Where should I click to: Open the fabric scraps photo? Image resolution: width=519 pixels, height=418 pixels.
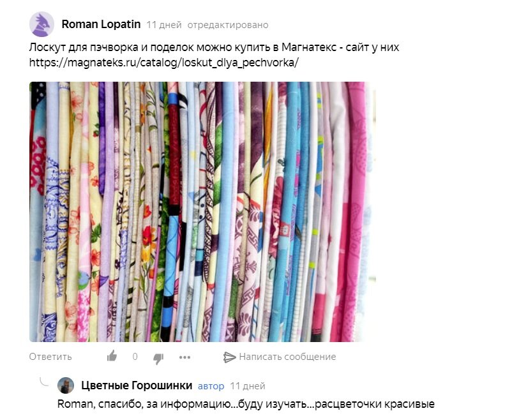point(202,212)
